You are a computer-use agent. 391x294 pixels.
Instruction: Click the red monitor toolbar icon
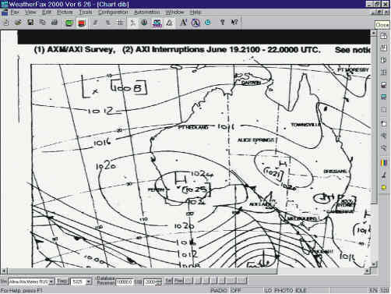point(82,23)
